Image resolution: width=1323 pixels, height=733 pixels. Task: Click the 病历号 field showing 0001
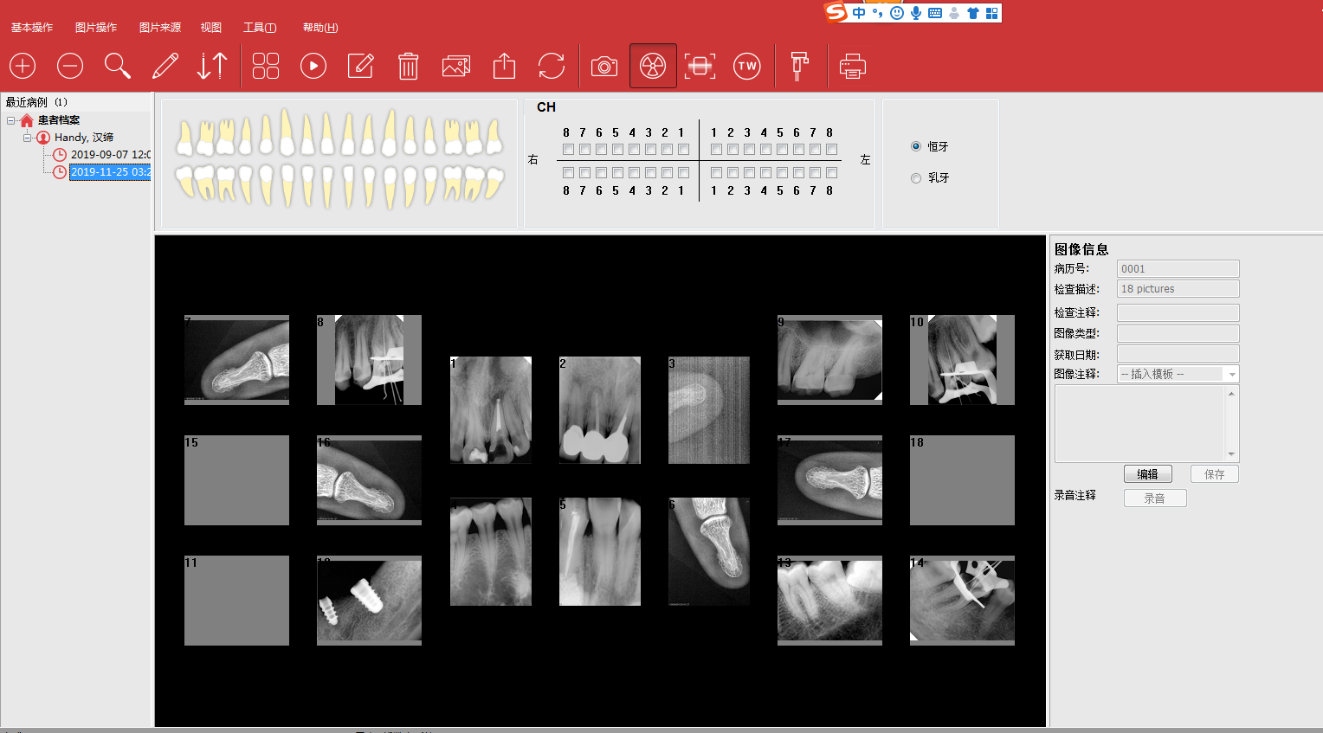(1178, 269)
